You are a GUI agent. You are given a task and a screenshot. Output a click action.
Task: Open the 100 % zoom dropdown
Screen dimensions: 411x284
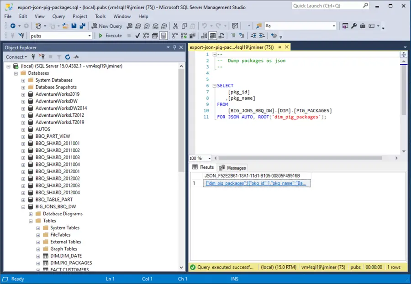(x=209, y=158)
